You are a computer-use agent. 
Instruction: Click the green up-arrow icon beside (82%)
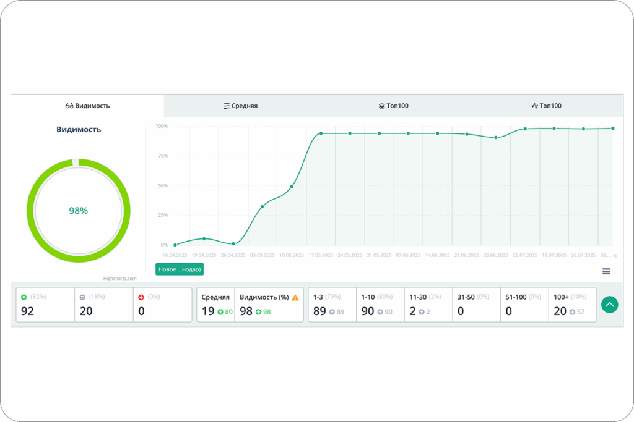(x=24, y=297)
